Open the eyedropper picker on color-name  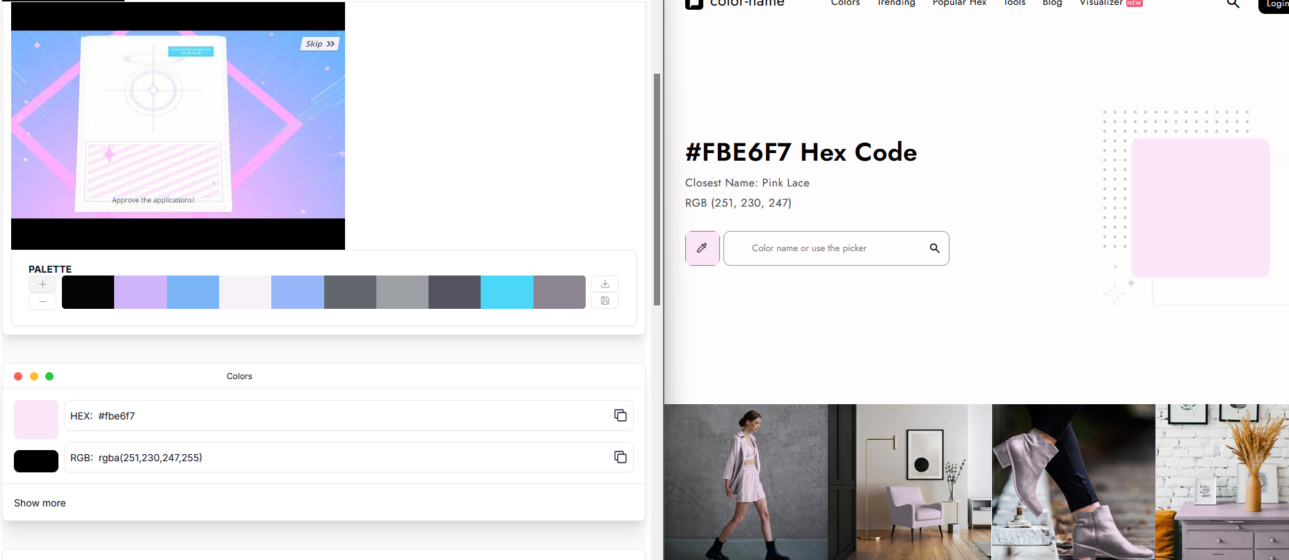pos(702,248)
